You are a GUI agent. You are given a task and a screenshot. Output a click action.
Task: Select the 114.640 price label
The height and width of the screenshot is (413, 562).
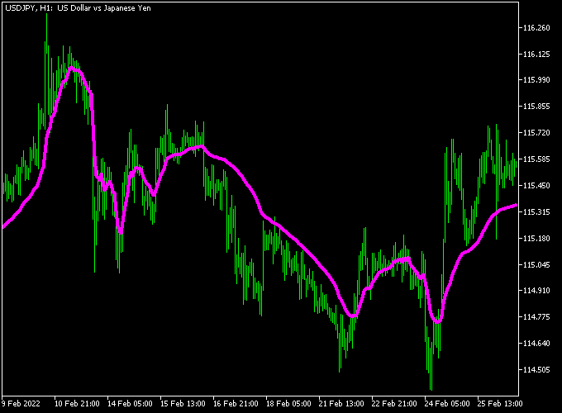coord(536,344)
